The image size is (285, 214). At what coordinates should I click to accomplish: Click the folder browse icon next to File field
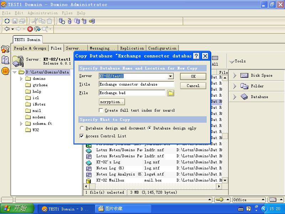tap(171, 93)
